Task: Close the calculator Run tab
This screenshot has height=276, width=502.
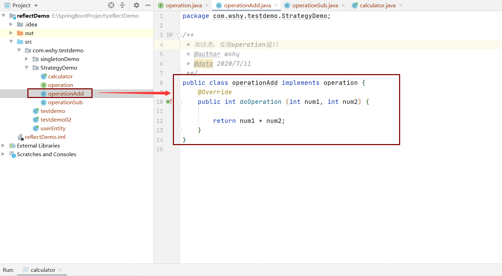Action: [60, 270]
